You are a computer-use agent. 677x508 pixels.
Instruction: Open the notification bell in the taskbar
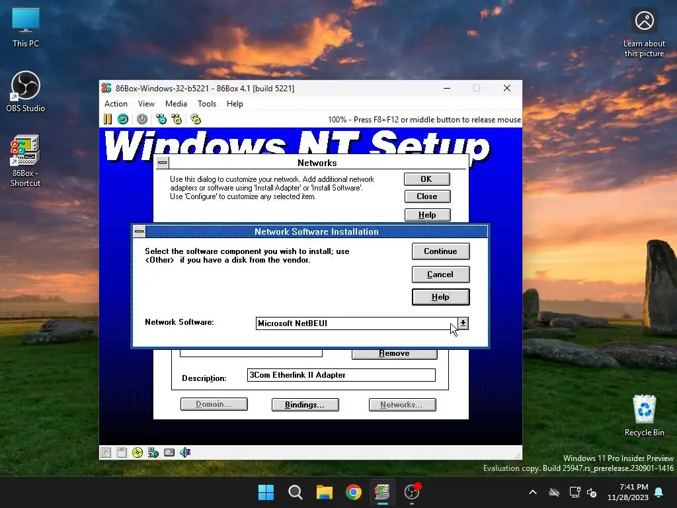click(659, 492)
